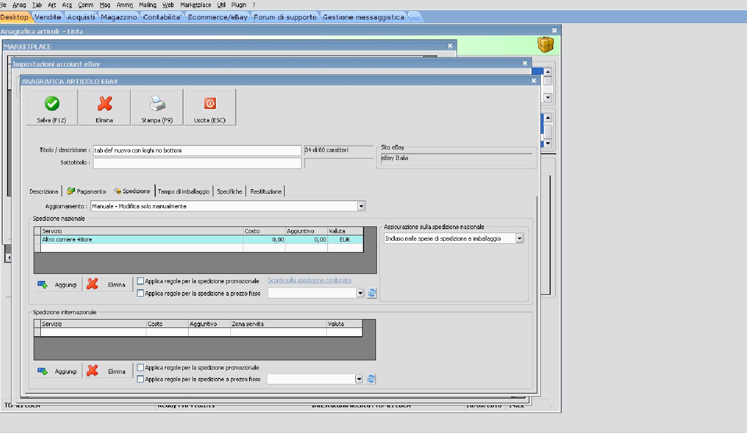Open the Tab menu
This screenshot has width=747, height=433.
point(37,5)
